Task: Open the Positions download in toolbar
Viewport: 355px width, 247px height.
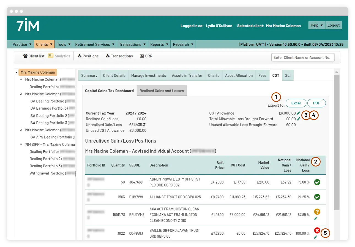Action: [88, 56]
